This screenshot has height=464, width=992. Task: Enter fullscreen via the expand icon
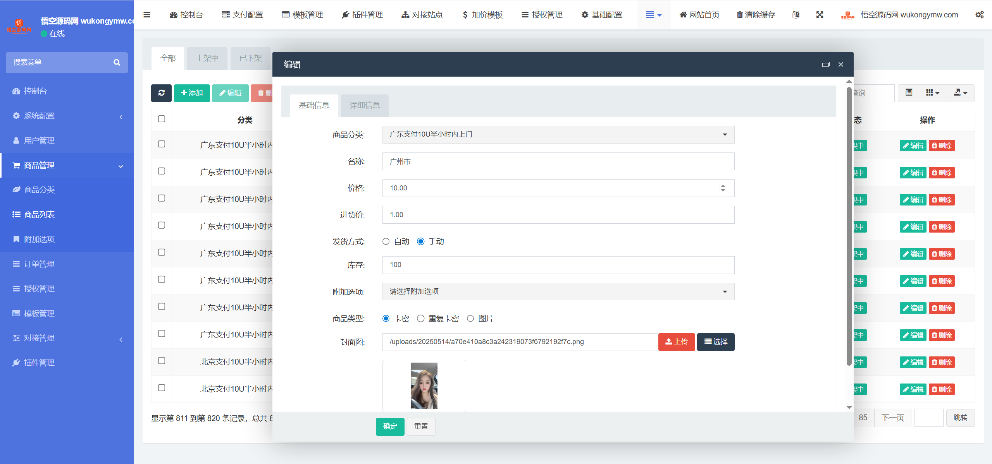[820, 15]
